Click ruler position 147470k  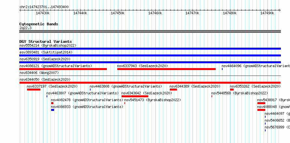(x=193, y=13)
